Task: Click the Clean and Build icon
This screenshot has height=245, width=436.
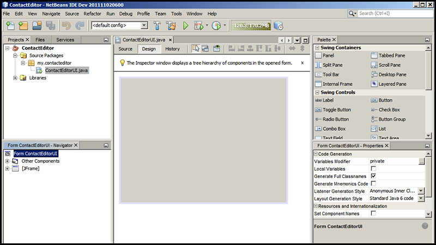Action: pyautogui.click(x=171, y=26)
